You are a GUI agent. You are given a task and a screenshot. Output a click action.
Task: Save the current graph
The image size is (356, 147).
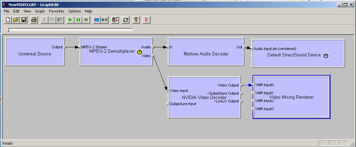tap(24, 20)
